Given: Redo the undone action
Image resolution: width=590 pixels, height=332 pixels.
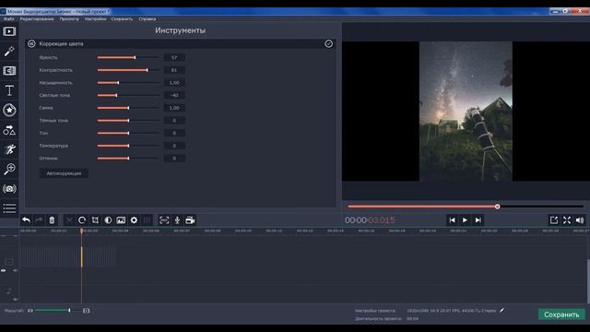Looking at the screenshot, I should point(39,220).
